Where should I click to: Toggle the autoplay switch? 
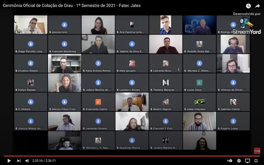tap(230, 161)
